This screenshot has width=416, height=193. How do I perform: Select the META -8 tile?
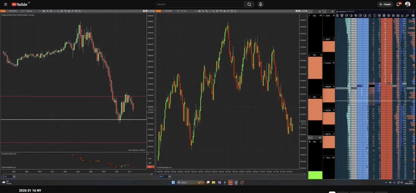click(328, 134)
